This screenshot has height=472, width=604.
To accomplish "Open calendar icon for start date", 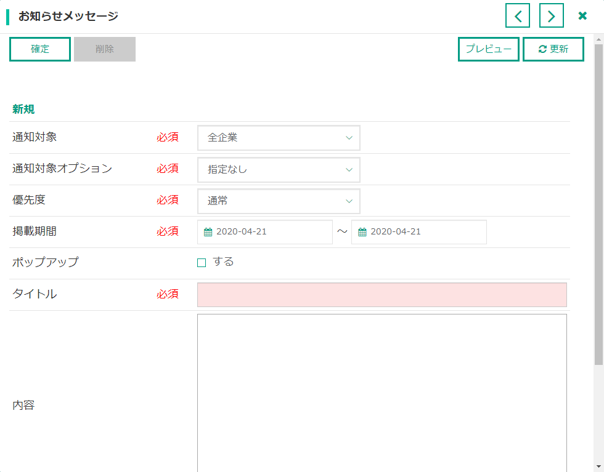I will pos(208,232).
